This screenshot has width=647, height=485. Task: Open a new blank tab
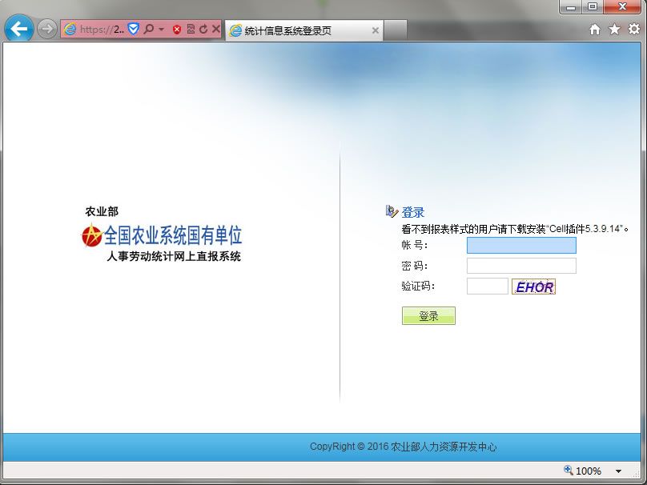396,30
